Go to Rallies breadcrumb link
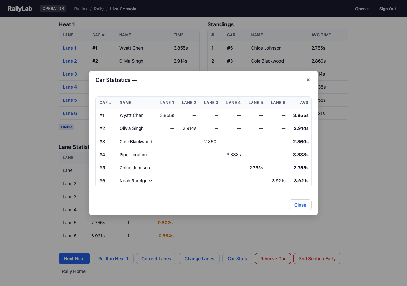Image resolution: width=407 pixels, height=286 pixels. tap(81, 9)
